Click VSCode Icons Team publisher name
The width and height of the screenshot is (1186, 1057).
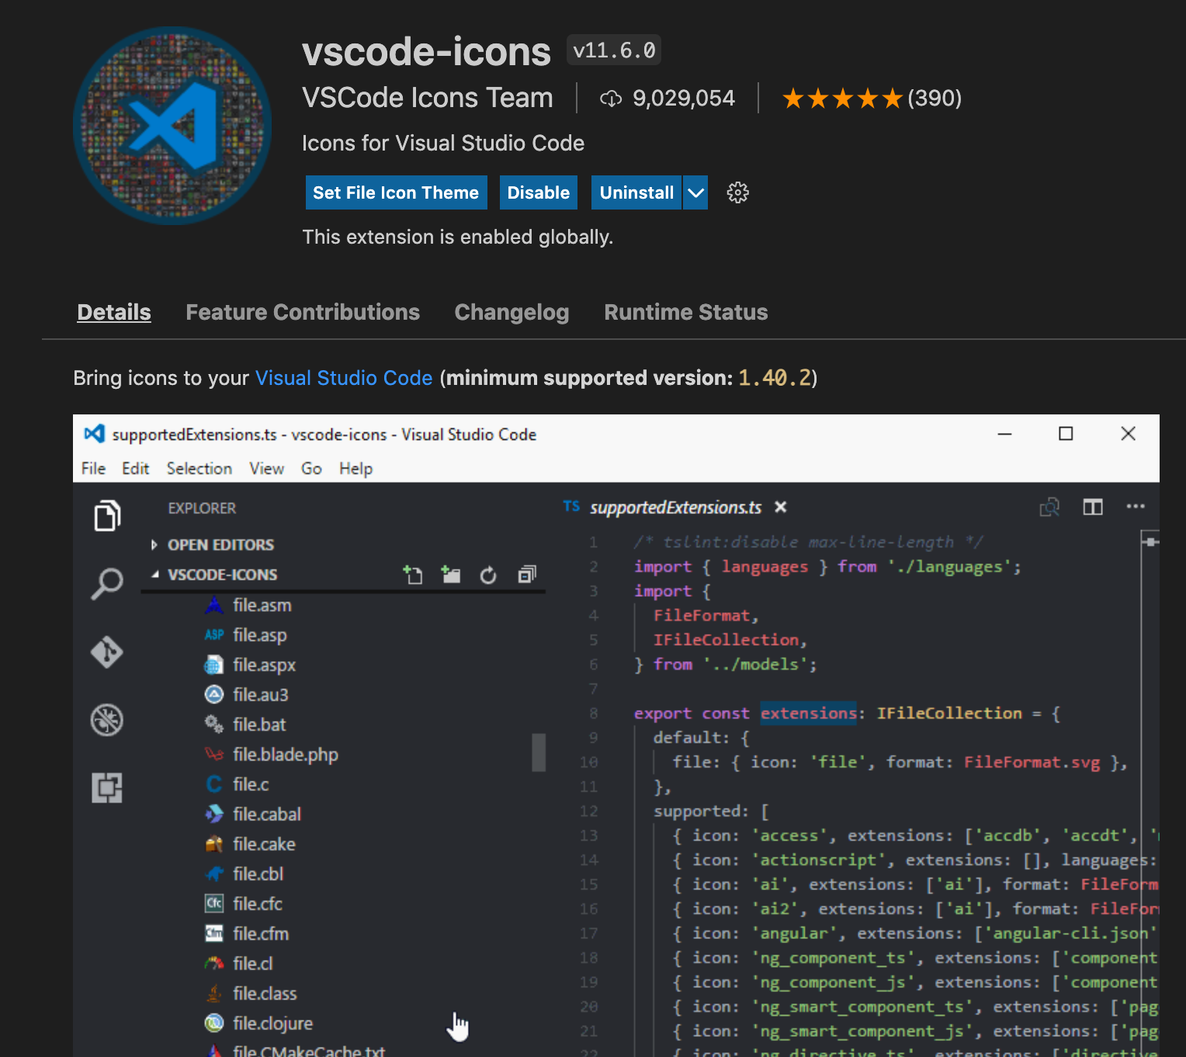pos(428,98)
